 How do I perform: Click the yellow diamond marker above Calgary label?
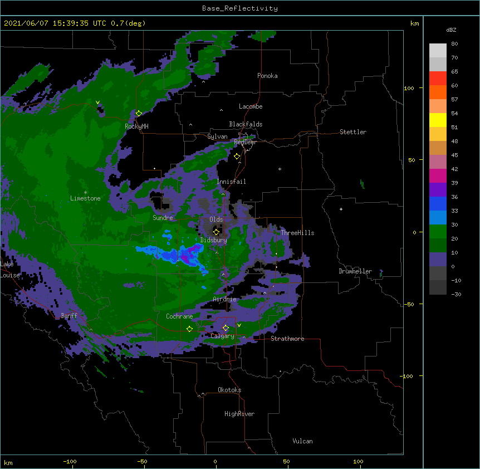(226, 328)
